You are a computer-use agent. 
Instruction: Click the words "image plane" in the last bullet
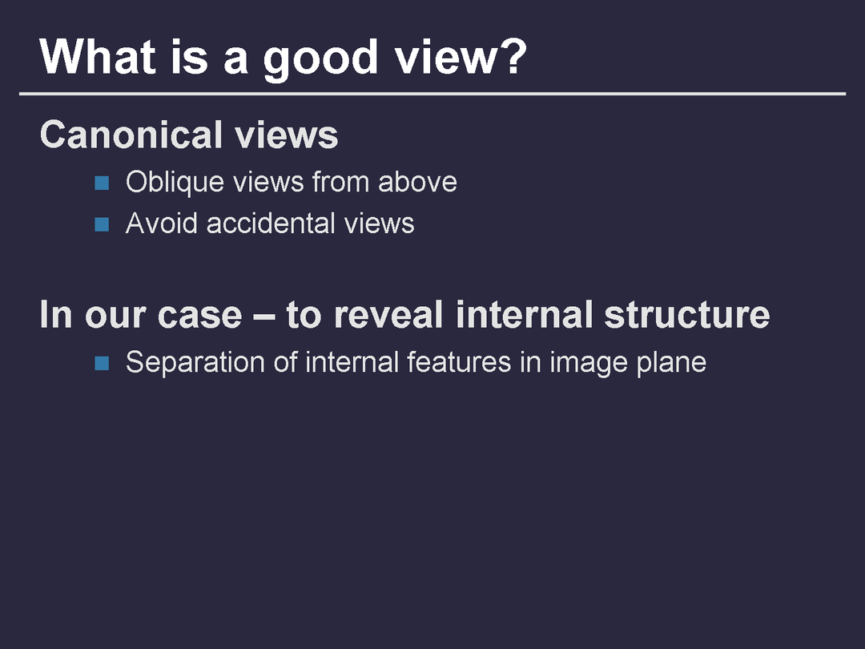click(x=627, y=362)
